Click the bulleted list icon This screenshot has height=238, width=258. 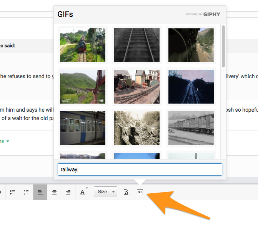point(12,192)
